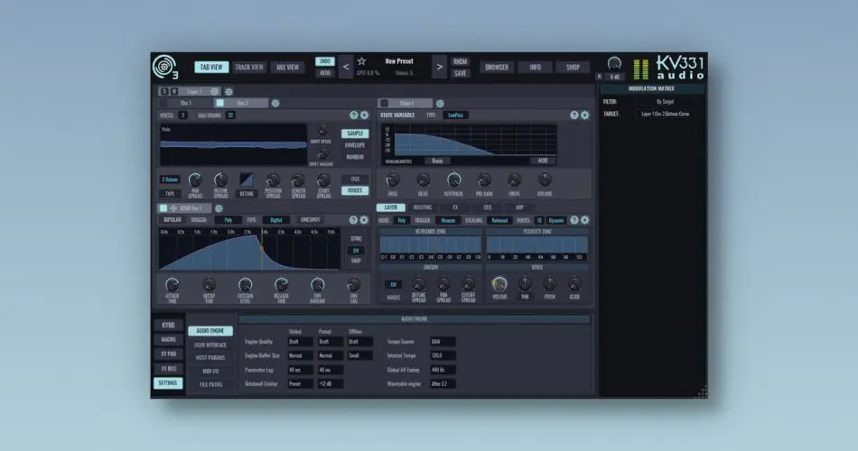Click the move icon on ADSR Env 1 tab
Viewport: 858px width, 451px height.
(173, 208)
